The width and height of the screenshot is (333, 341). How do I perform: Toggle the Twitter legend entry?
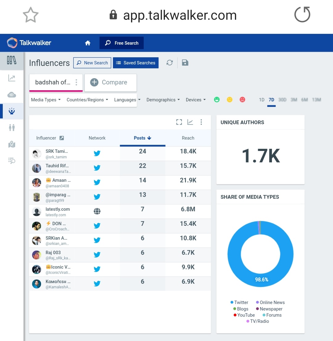(x=239, y=302)
